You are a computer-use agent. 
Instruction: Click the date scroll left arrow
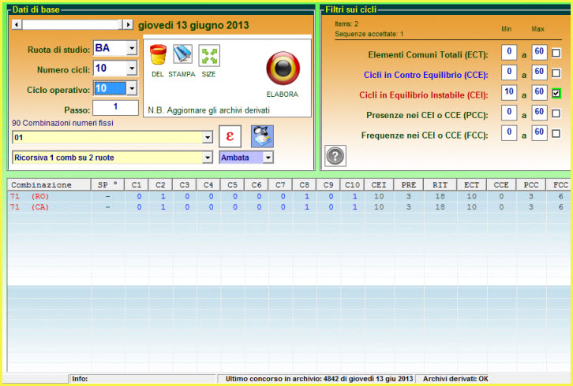tap(17, 24)
